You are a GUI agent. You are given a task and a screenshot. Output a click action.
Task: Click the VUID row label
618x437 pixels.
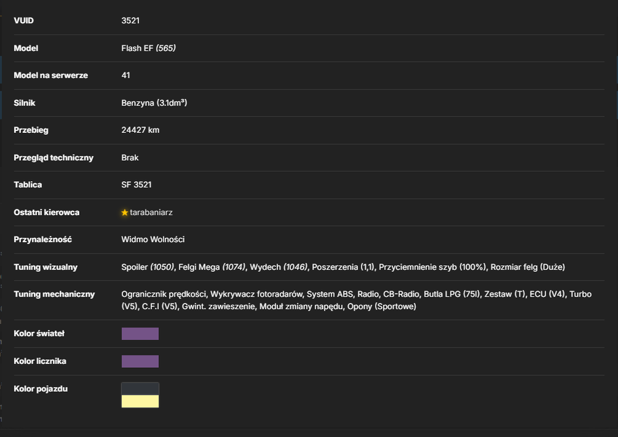pyautogui.click(x=23, y=20)
